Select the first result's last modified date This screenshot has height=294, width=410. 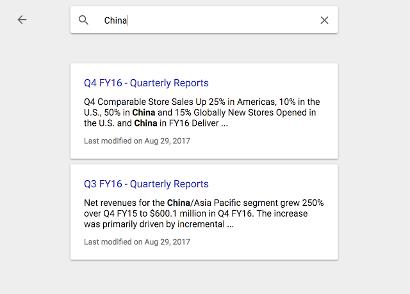pos(137,141)
